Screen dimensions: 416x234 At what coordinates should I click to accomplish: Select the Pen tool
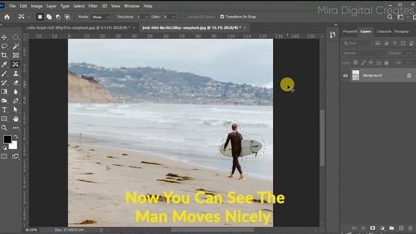16,101
